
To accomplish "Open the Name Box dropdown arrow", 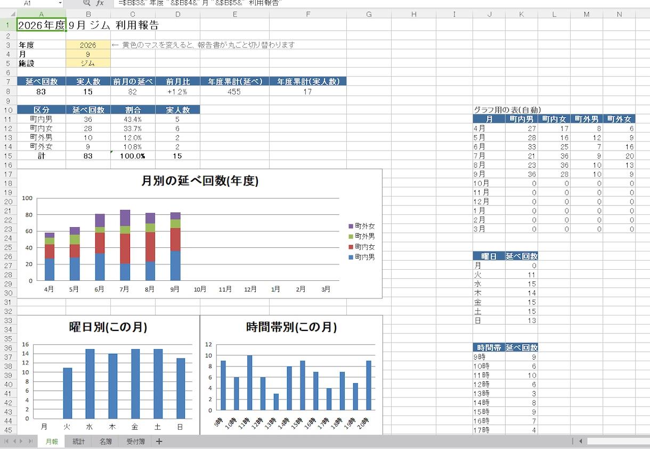I will click(60, 3).
